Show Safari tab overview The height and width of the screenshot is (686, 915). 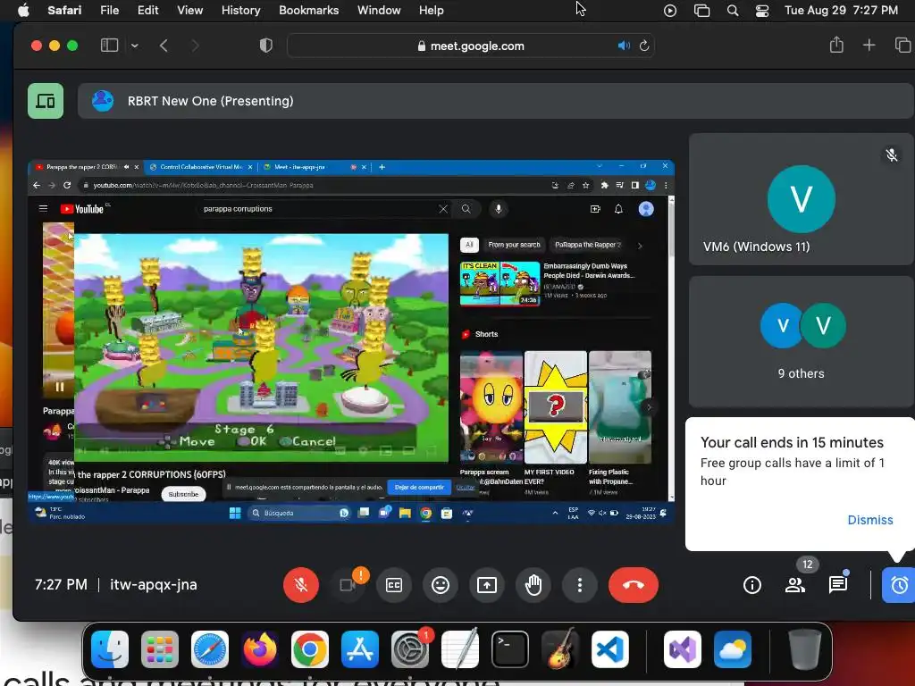[902, 45]
